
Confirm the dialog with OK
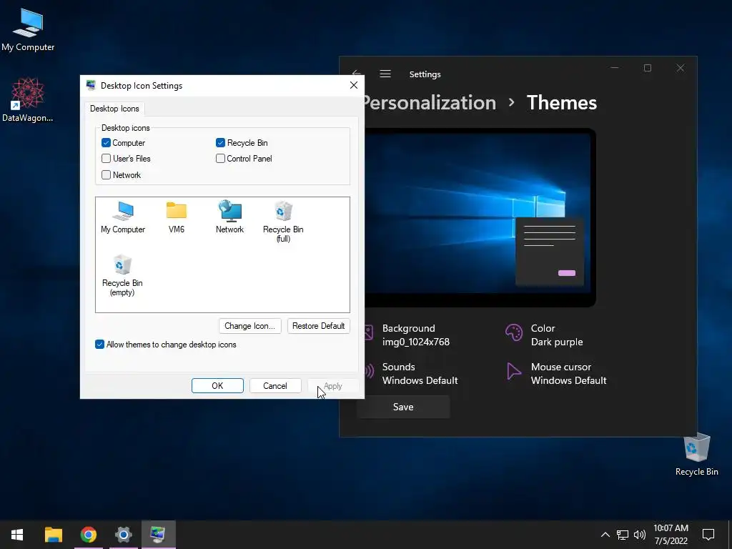point(217,385)
